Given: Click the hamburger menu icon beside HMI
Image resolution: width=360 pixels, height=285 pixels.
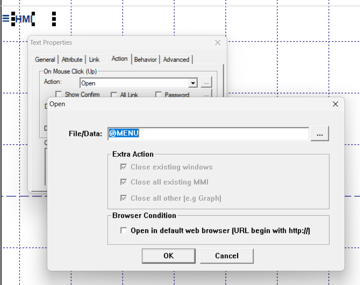Looking at the screenshot, I should [6, 18].
